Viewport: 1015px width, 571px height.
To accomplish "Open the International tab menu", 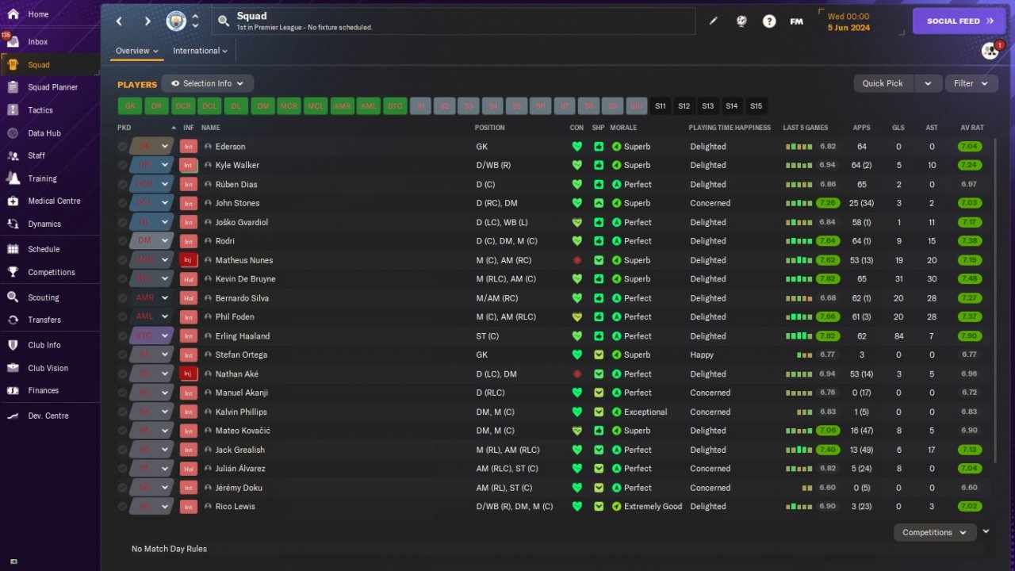I will 201,51.
